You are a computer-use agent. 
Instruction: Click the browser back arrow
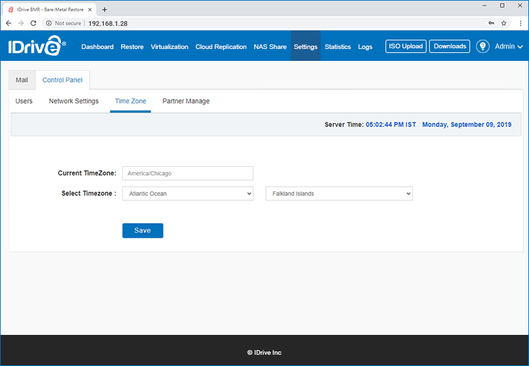pyautogui.click(x=9, y=23)
